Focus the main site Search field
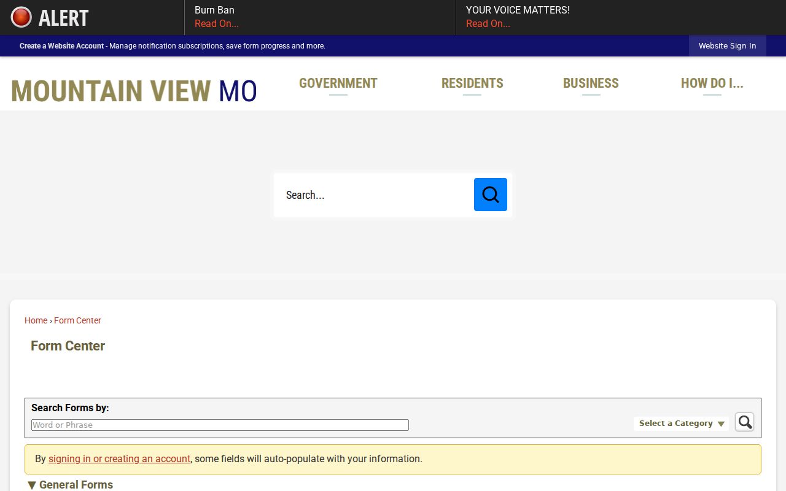 click(x=375, y=195)
